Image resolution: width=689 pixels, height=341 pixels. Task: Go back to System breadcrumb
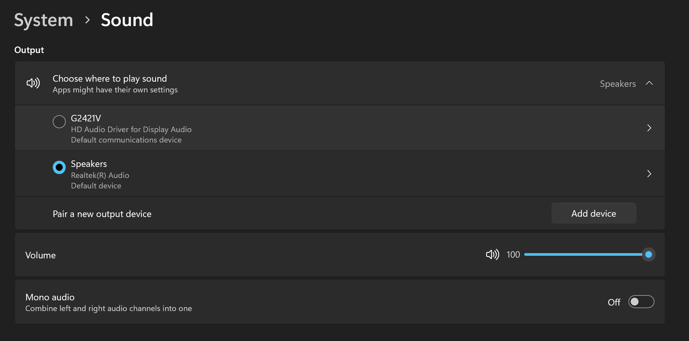pyautogui.click(x=44, y=20)
